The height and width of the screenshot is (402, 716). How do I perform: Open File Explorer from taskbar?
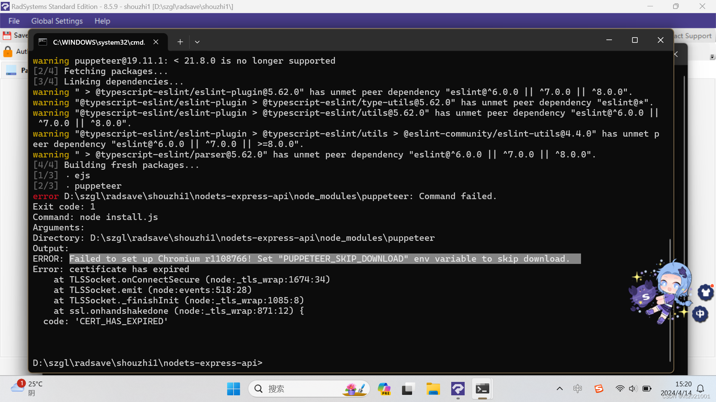coord(433,389)
